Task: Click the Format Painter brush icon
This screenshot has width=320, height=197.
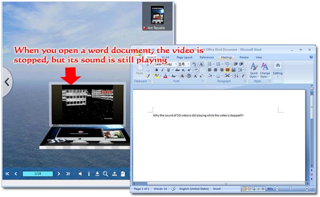Action: tap(148, 76)
